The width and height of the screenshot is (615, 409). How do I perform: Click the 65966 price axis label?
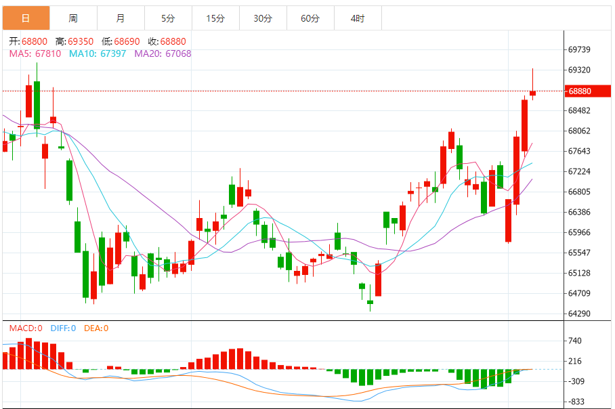click(x=579, y=232)
